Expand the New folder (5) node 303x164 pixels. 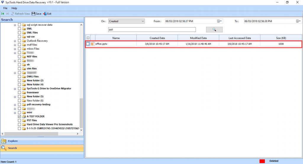coord(15,97)
